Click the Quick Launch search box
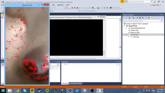Image resolution: width=165 pixels, height=93 pixels. coord(140,2)
